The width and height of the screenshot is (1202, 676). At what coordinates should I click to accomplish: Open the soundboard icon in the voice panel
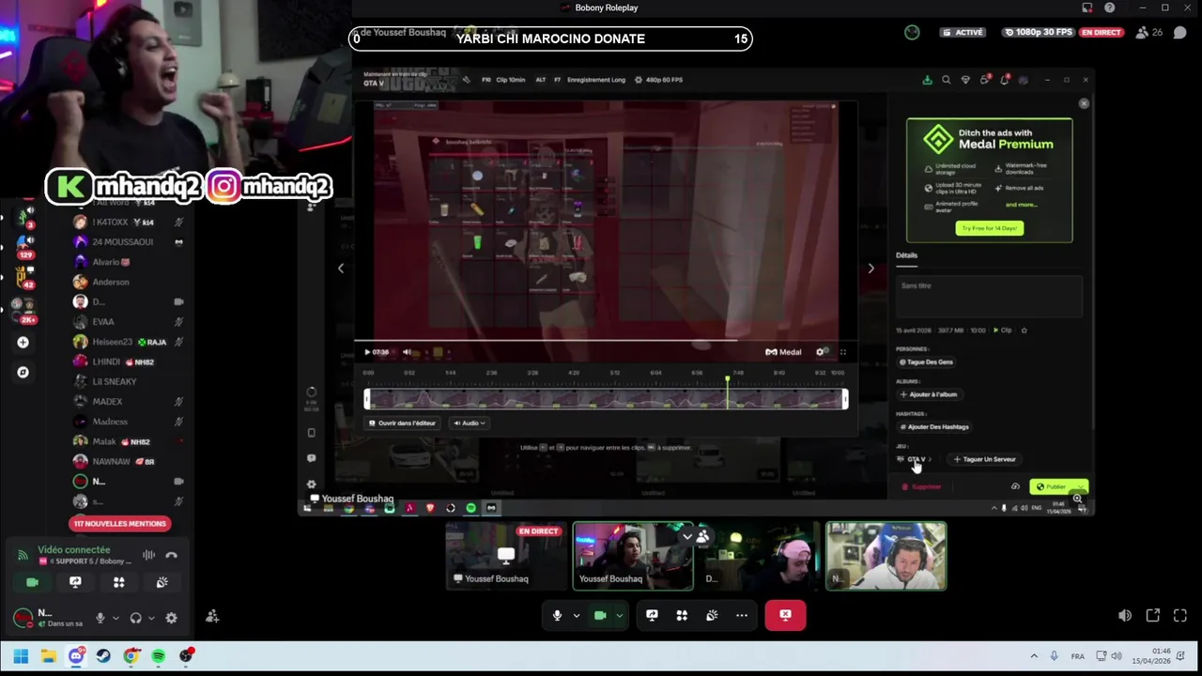point(162,583)
